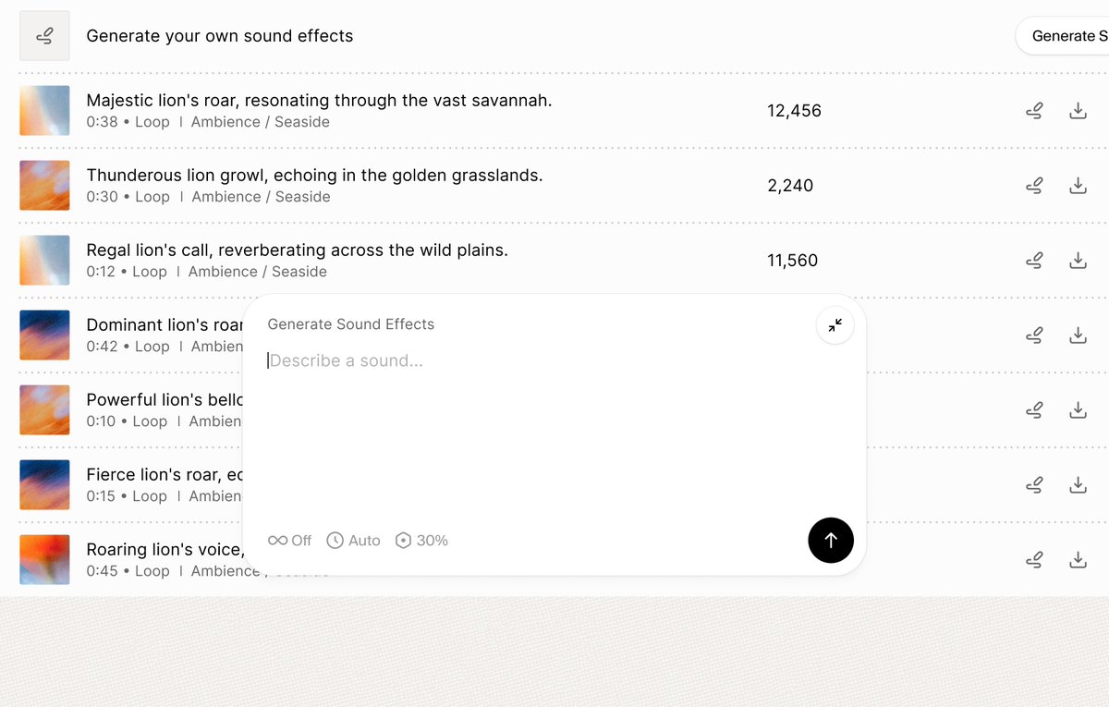
Task: Download the Fierce lion's roar sound
Action: click(1078, 485)
